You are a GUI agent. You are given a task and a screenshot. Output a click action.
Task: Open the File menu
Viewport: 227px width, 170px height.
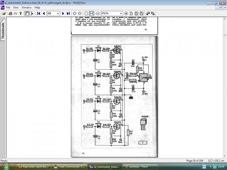(x=8, y=8)
